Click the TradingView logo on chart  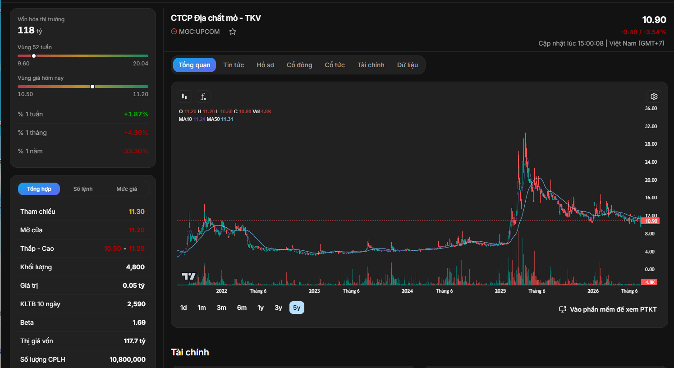[188, 276]
